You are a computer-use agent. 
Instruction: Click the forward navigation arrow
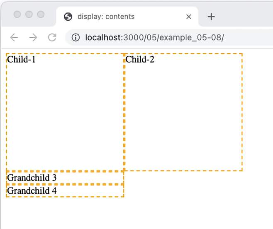33,38
